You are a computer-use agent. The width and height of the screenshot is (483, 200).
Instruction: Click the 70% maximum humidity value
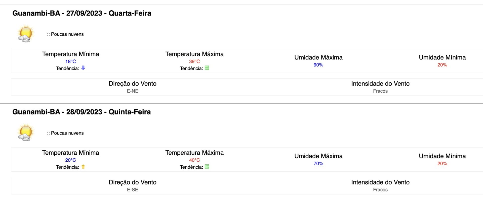pyautogui.click(x=318, y=163)
